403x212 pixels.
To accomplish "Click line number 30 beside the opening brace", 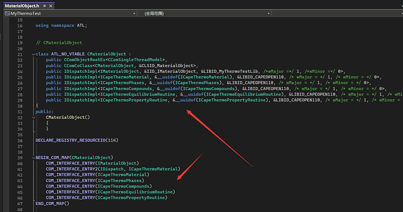I will pyautogui.click(x=20, y=106).
